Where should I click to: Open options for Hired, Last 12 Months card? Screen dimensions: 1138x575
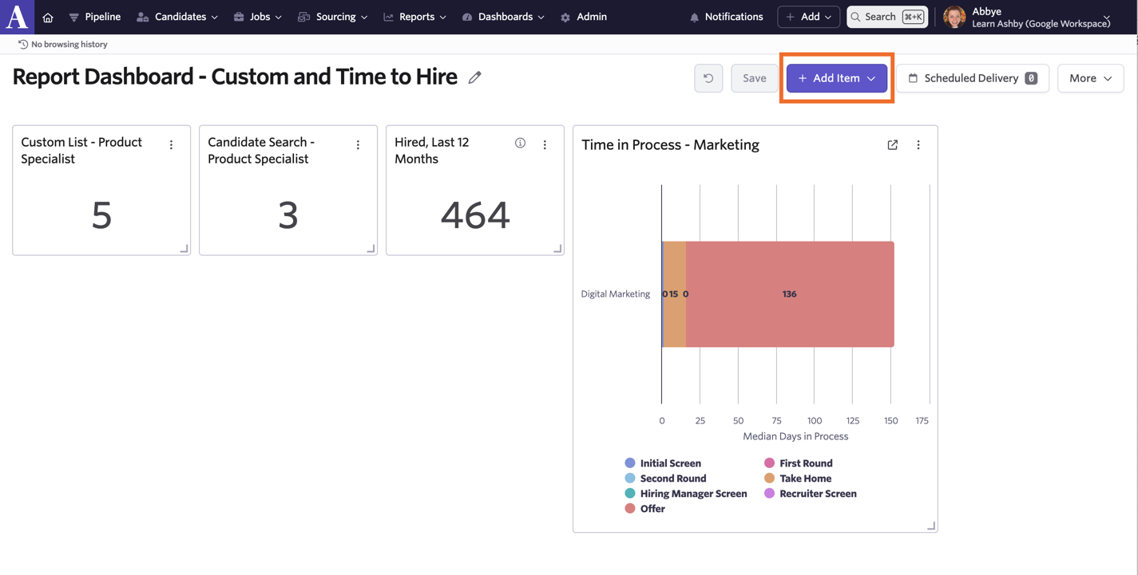(545, 145)
